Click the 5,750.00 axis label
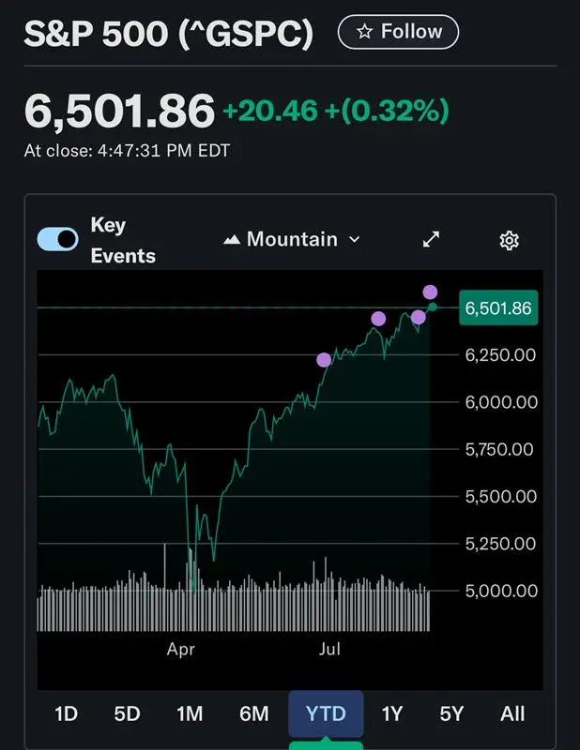The image size is (580, 750). pos(499,449)
